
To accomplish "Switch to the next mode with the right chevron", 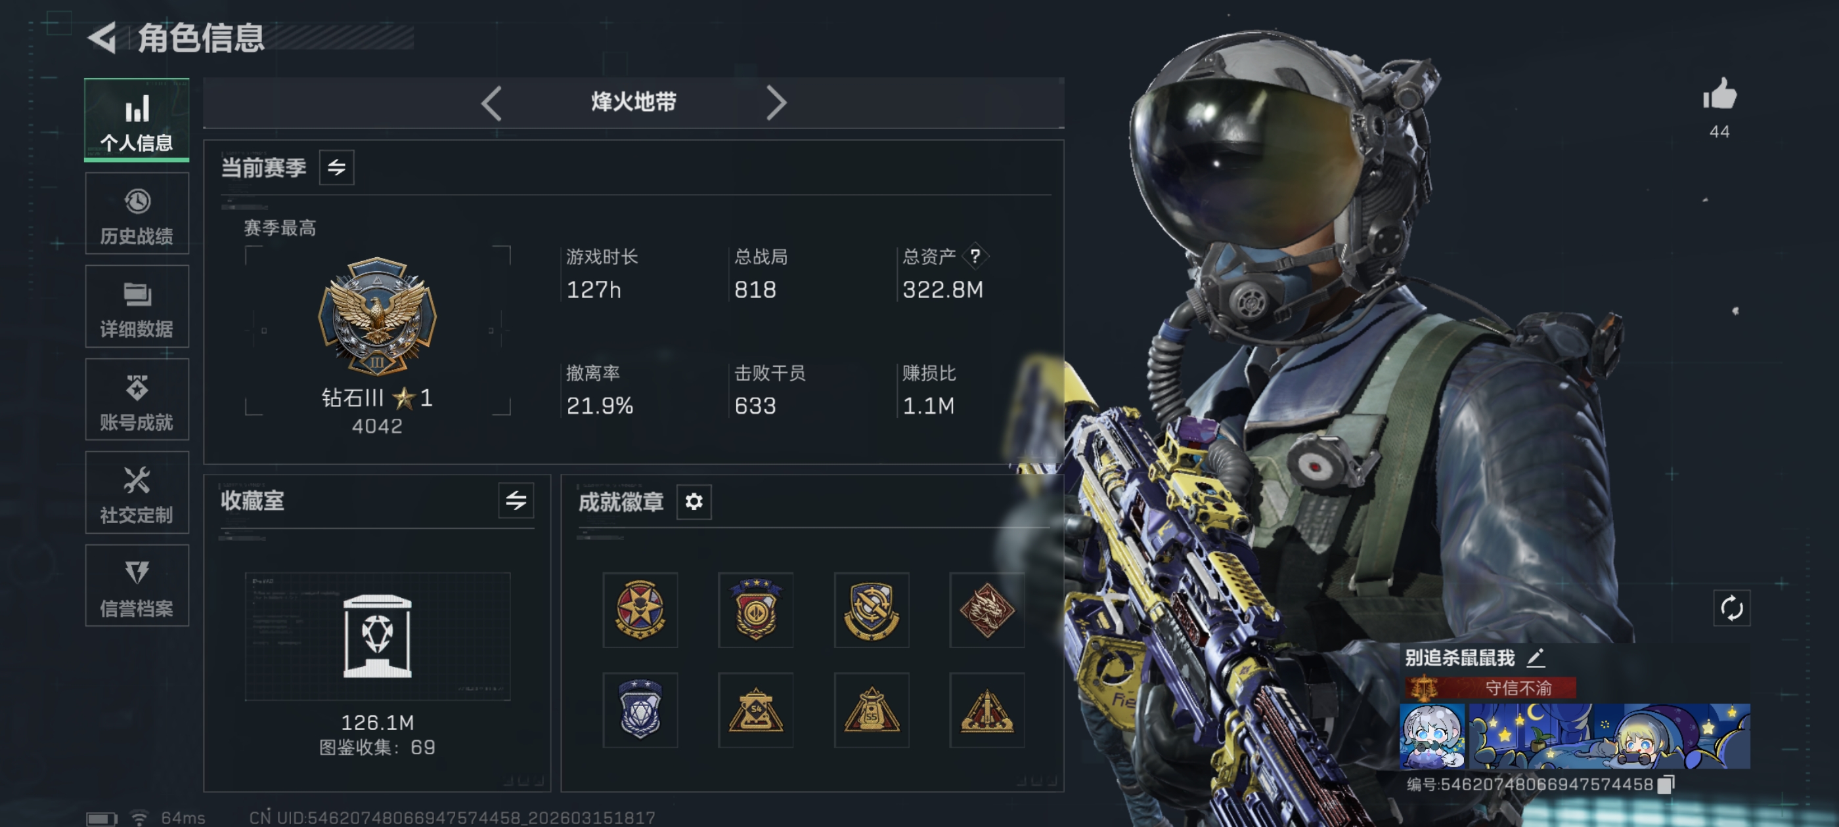I will 776,103.
